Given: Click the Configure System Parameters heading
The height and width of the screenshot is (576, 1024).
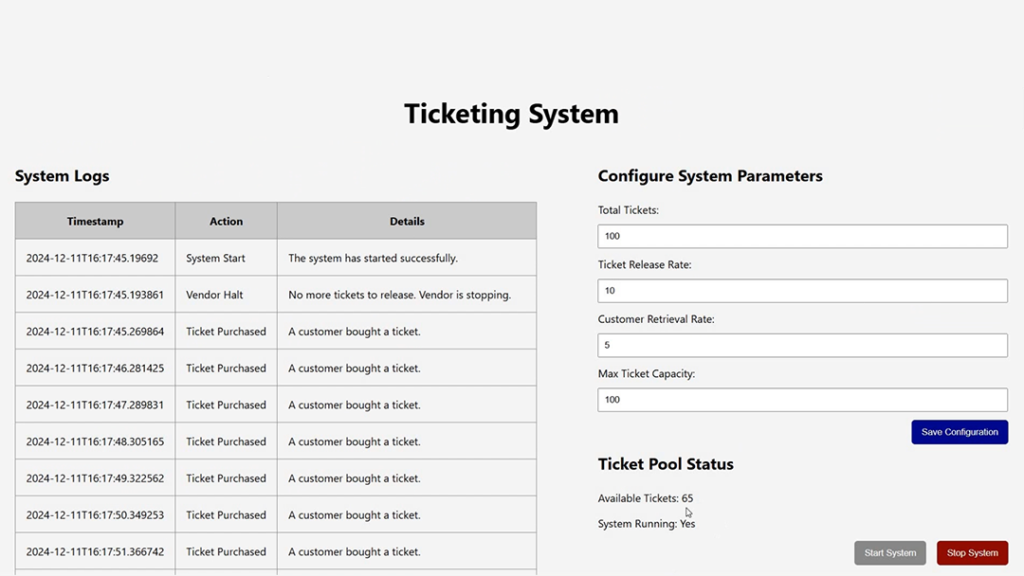Looking at the screenshot, I should (709, 176).
